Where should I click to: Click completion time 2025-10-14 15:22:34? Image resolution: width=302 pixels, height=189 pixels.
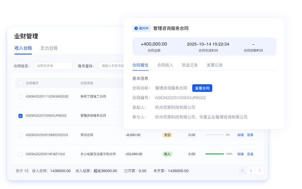pyautogui.click(x=208, y=44)
